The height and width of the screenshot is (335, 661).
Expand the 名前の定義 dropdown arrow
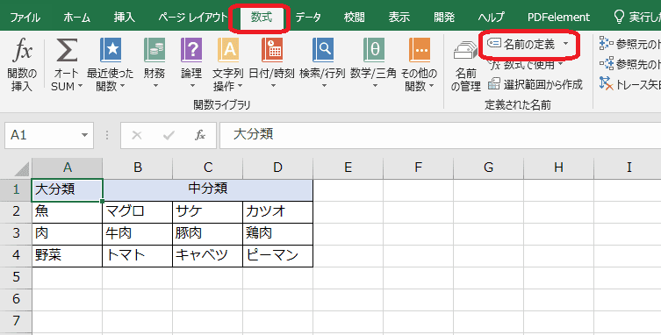click(565, 43)
